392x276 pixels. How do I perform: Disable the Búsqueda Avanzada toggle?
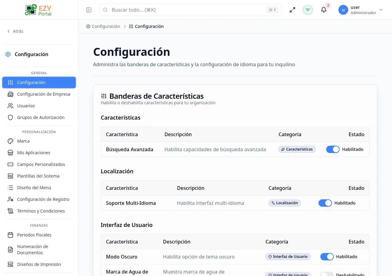click(x=333, y=149)
